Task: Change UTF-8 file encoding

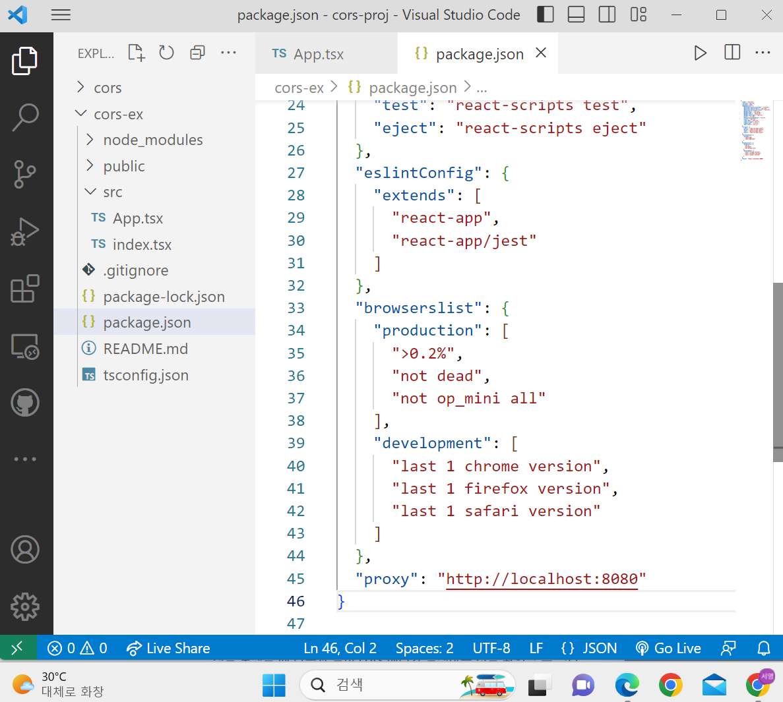Action: pos(491,648)
